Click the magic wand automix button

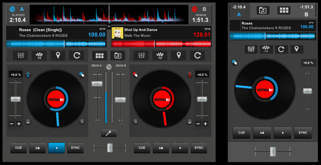click(109, 133)
